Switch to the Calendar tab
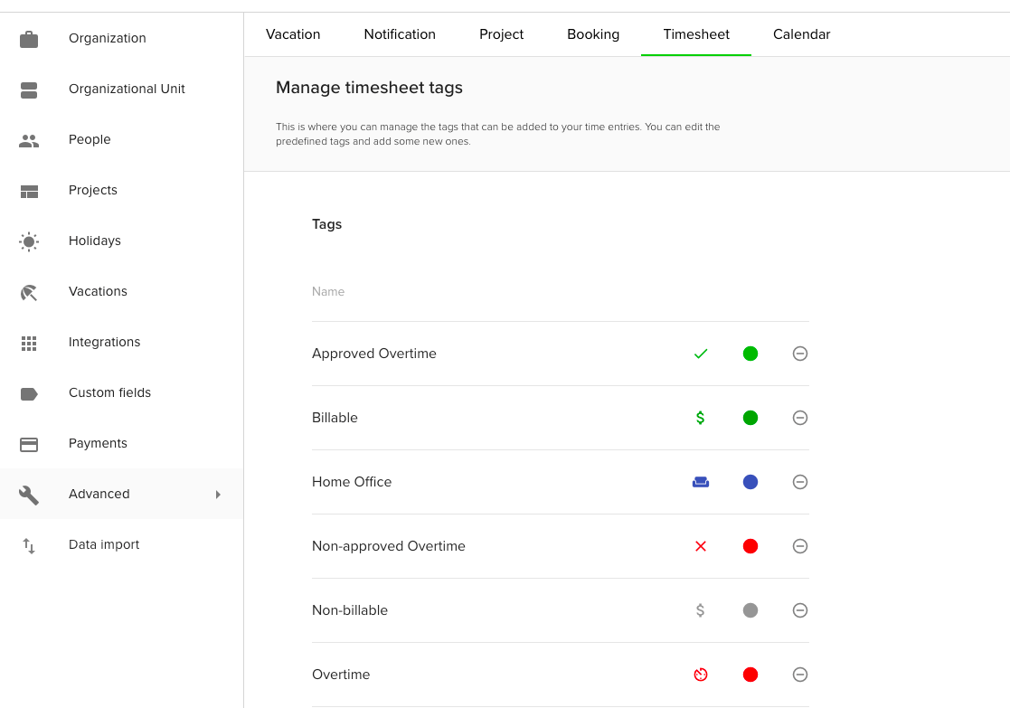 (801, 33)
